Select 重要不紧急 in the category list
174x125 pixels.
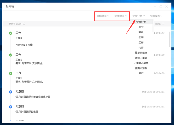point(141,68)
